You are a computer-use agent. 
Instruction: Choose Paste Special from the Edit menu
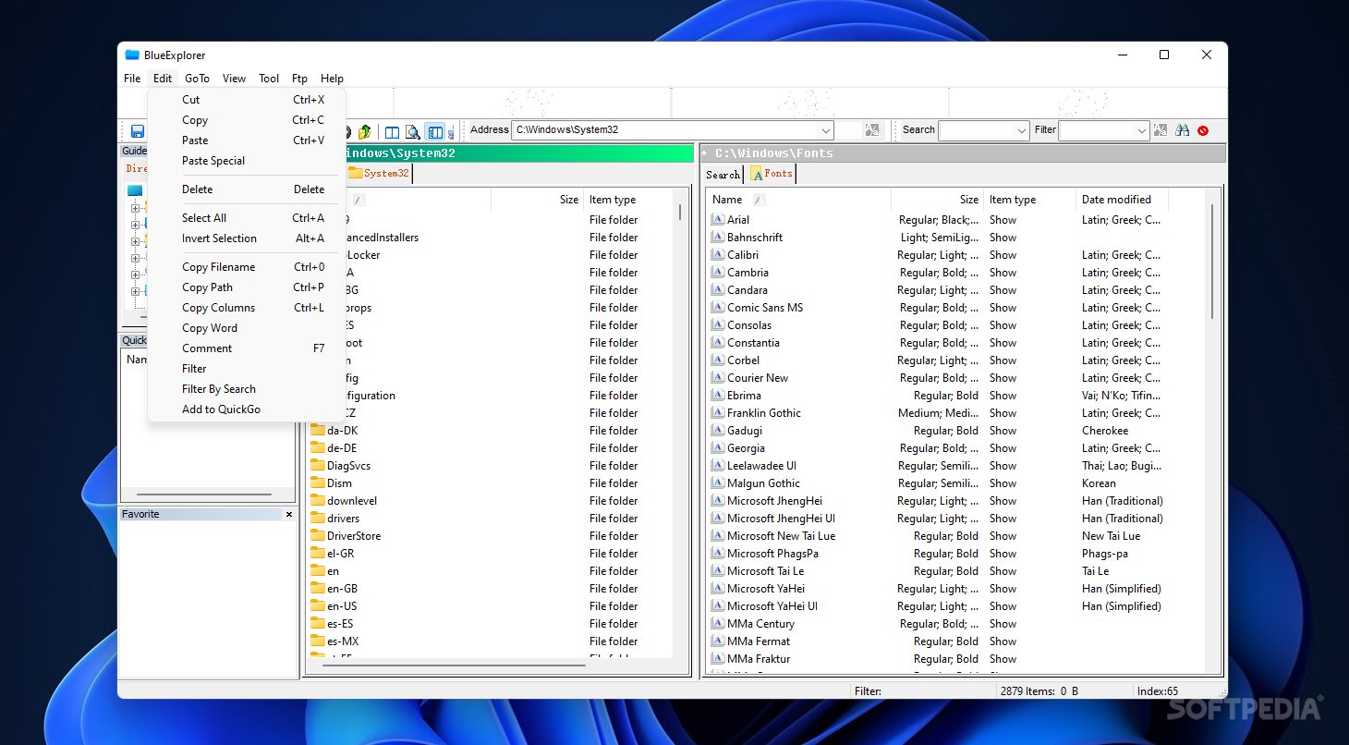pos(247,161)
